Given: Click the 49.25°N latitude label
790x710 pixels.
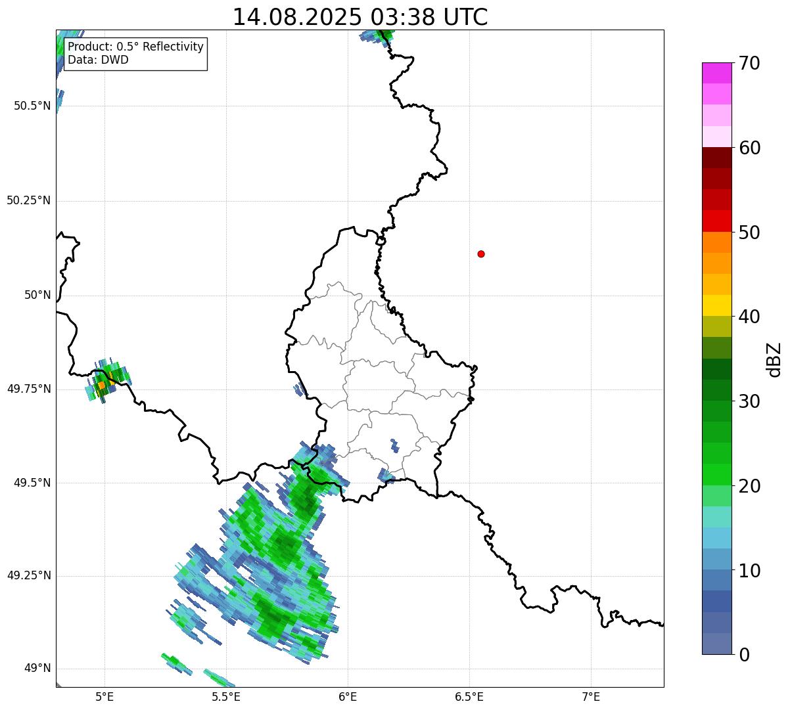Looking at the screenshot, I should (x=29, y=576).
